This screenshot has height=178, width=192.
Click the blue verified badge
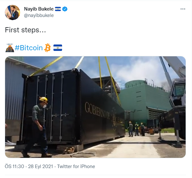(65, 9)
